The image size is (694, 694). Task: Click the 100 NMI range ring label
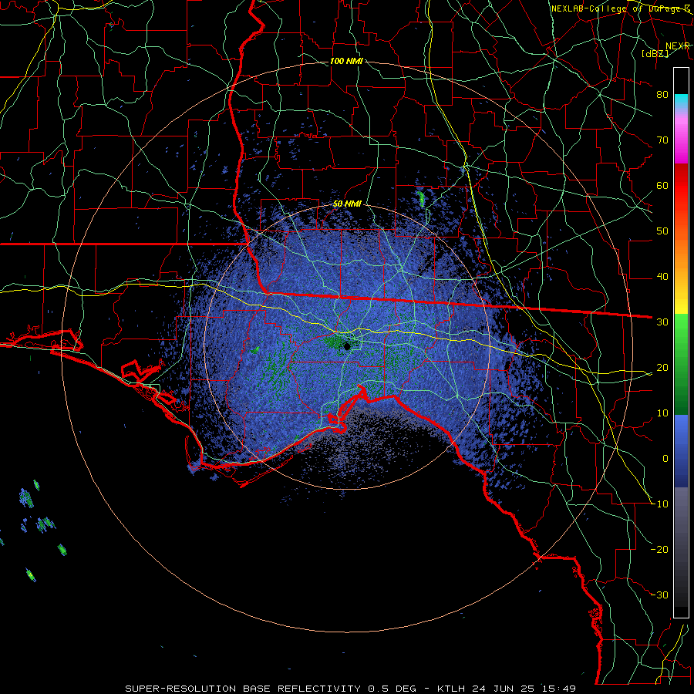346,61
